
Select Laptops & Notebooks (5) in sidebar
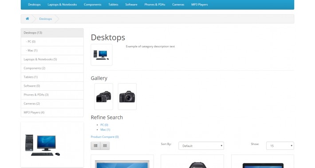52,60
